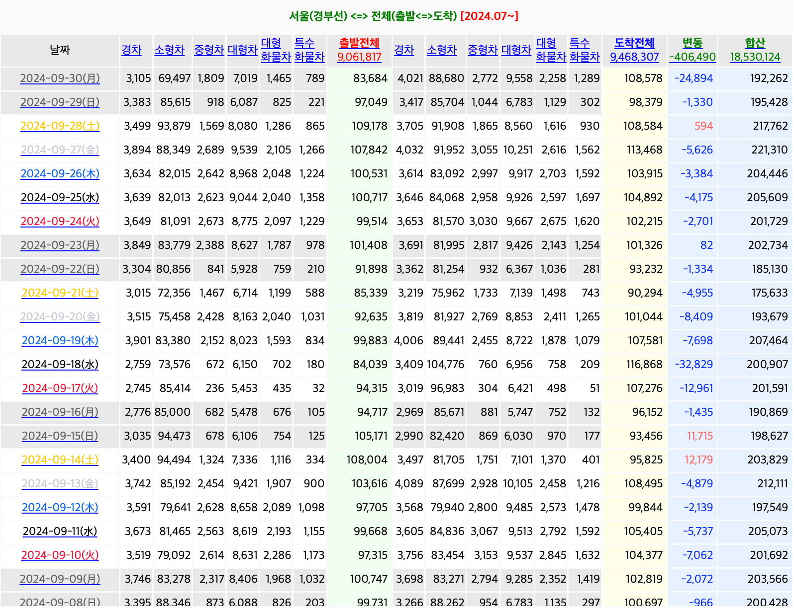Sort by departure 특수 화물차 column header
793x608 pixels.
pyautogui.click(x=309, y=50)
